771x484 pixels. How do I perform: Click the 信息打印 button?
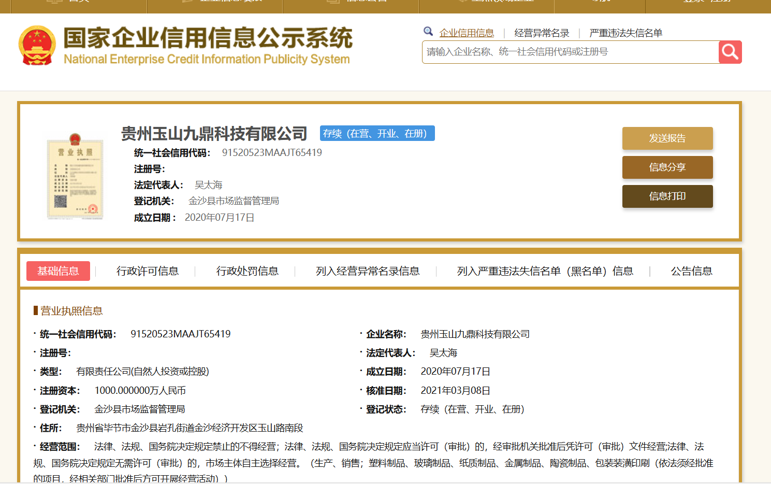click(667, 196)
